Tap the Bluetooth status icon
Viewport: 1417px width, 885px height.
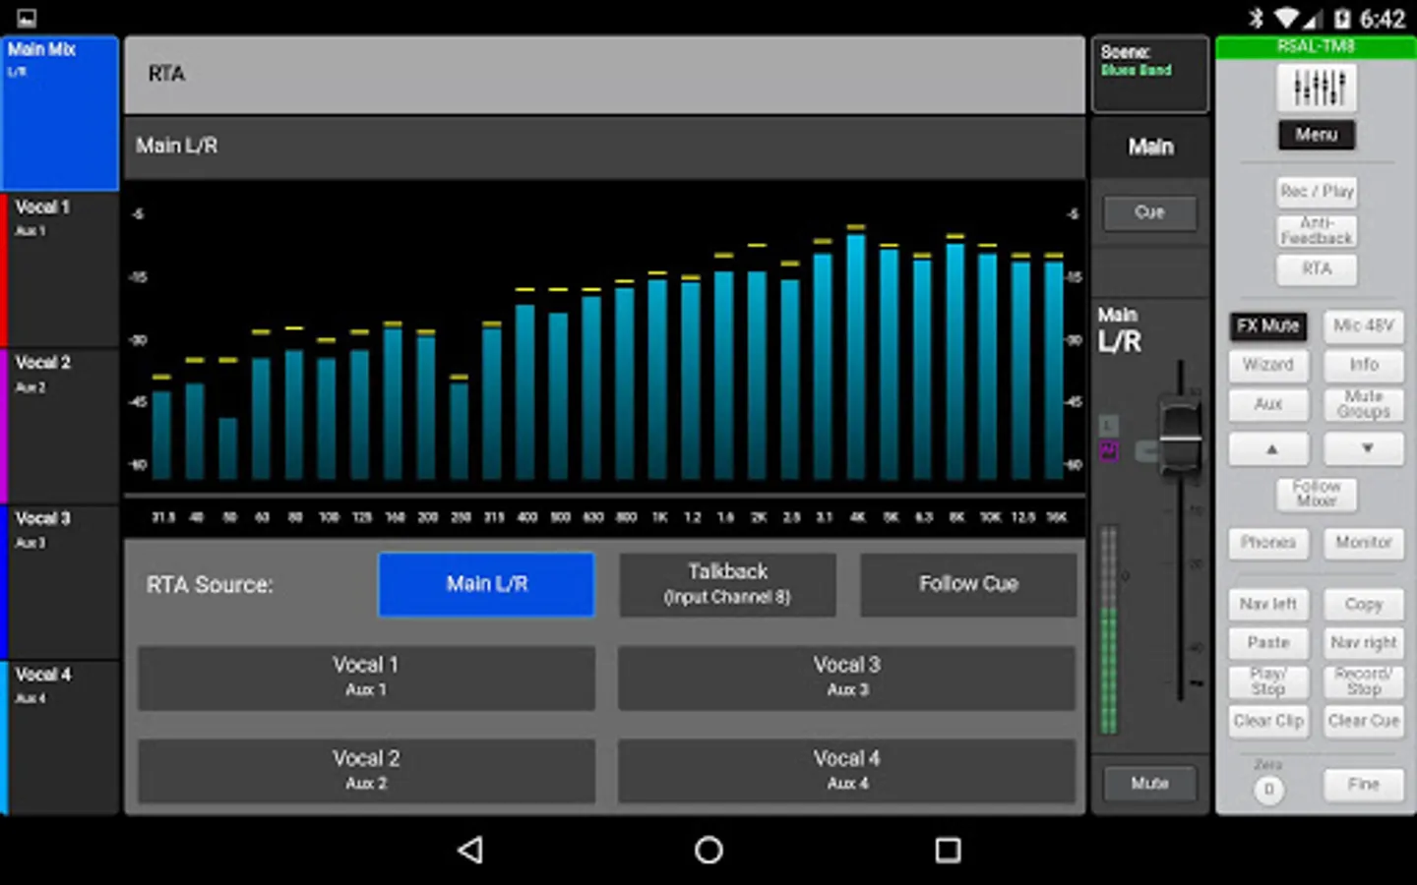(1256, 18)
